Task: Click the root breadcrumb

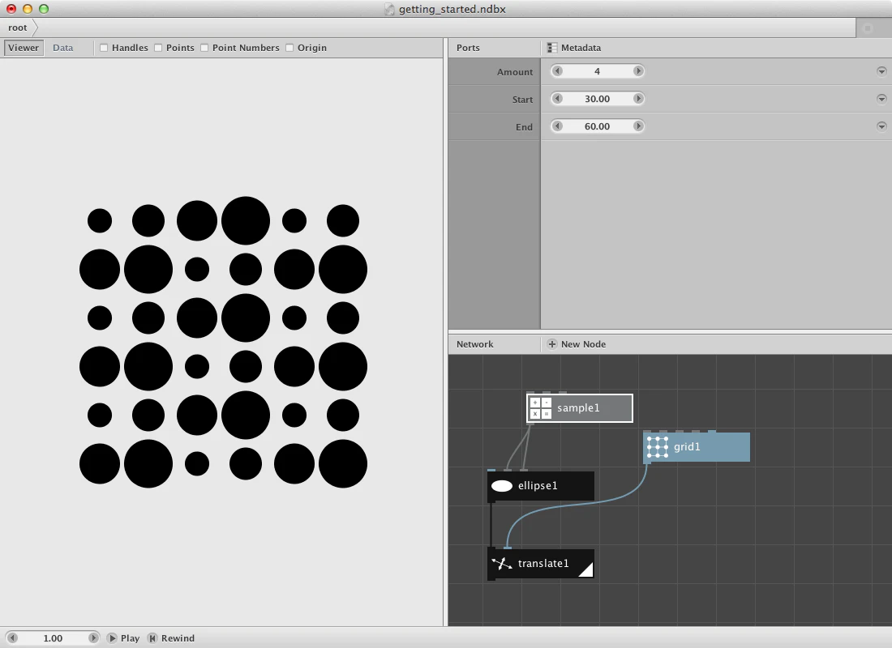Action: [17, 28]
